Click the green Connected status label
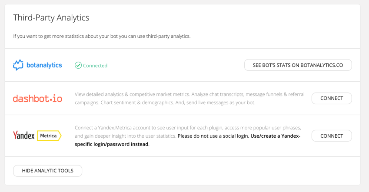The width and height of the screenshot is (369, 192). (95, 66)
